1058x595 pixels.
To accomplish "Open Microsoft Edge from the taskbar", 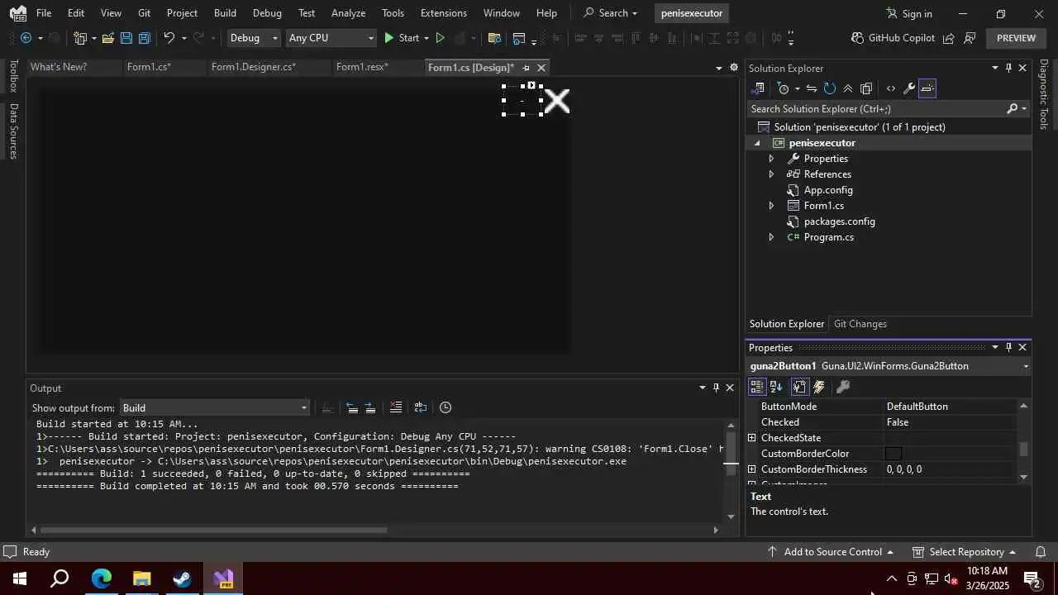I will coord(101,578).
